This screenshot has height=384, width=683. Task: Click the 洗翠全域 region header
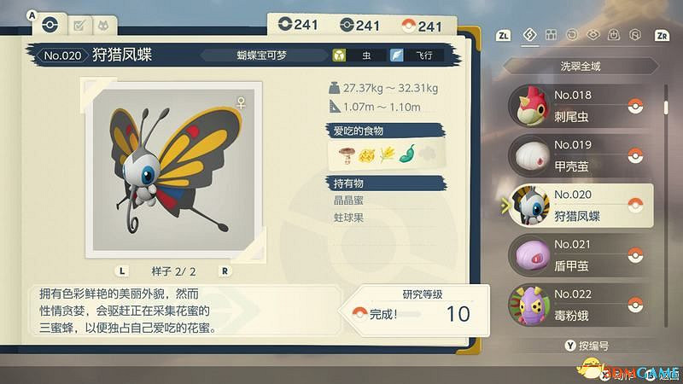click(581, 67)
